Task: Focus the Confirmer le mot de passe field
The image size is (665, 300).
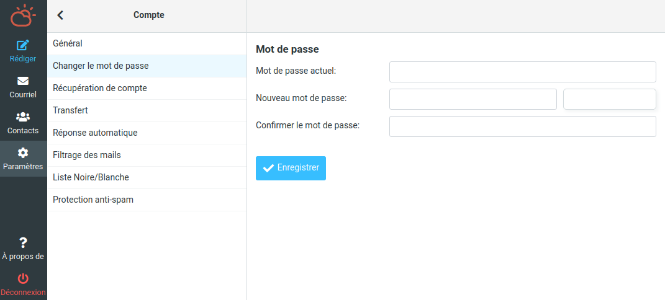Action: click(522, 126)
